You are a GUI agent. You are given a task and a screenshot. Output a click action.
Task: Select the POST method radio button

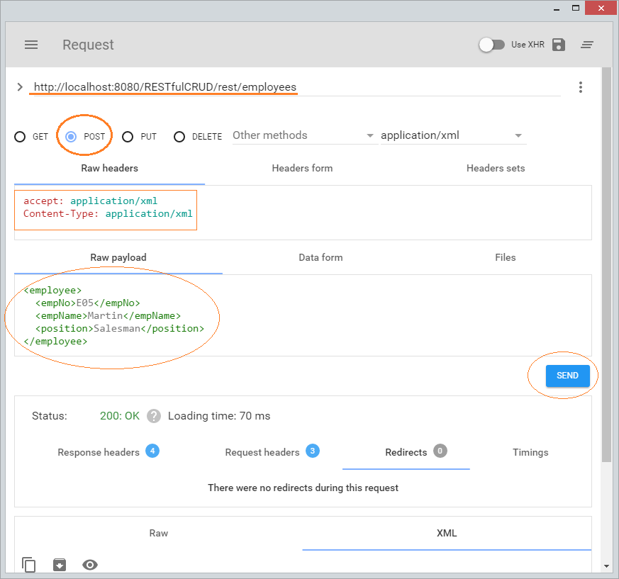[x=71, y=137]
